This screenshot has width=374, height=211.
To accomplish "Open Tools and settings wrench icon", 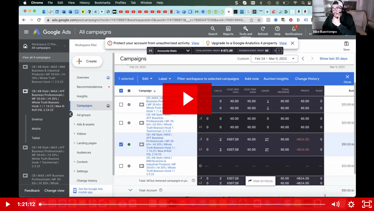I will [x=245, y=29].
